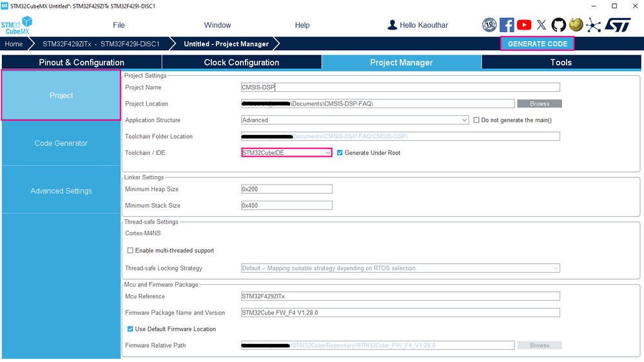
Task: Focus the Project Location path field
Action: coord(378,104)
